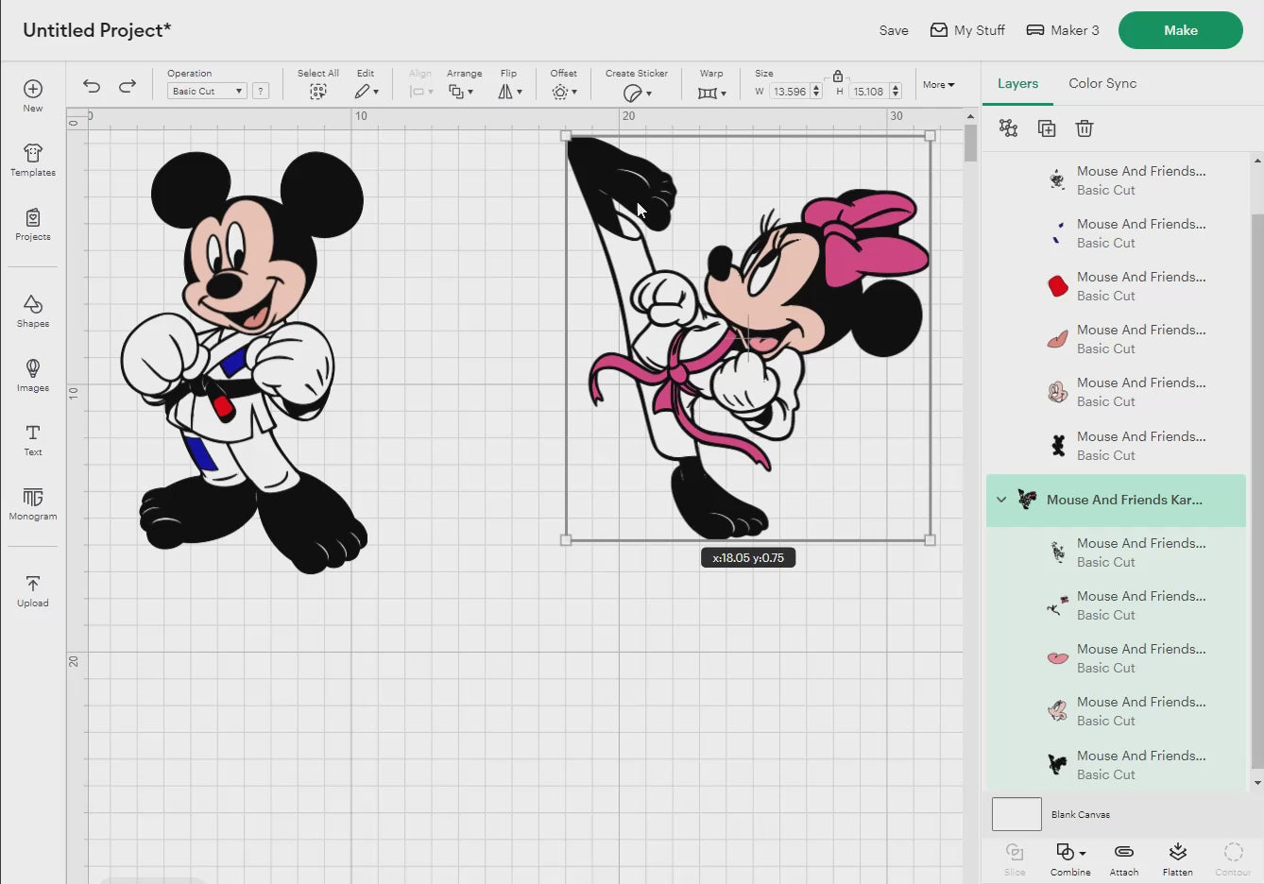Screen dimensions: 1264x884
Task: Click the top-right selection handle
Action: [930, 136]
